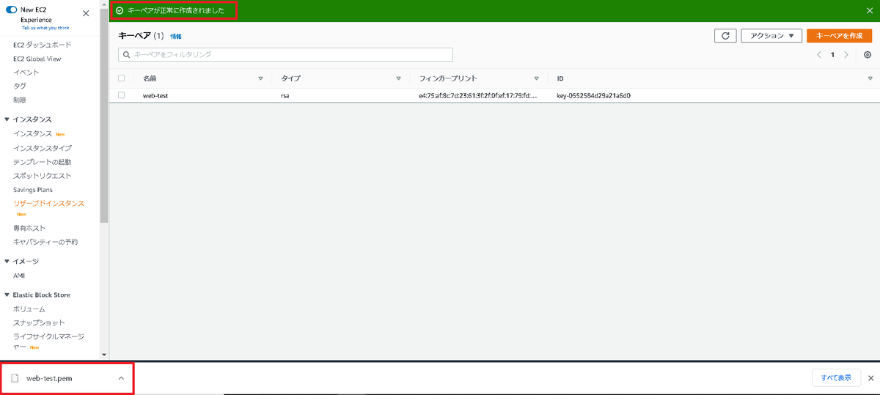Open the Tell us what you think link
Image resolution: width=880 pixels, height=395 pixels.
click(x=45, y=28)
